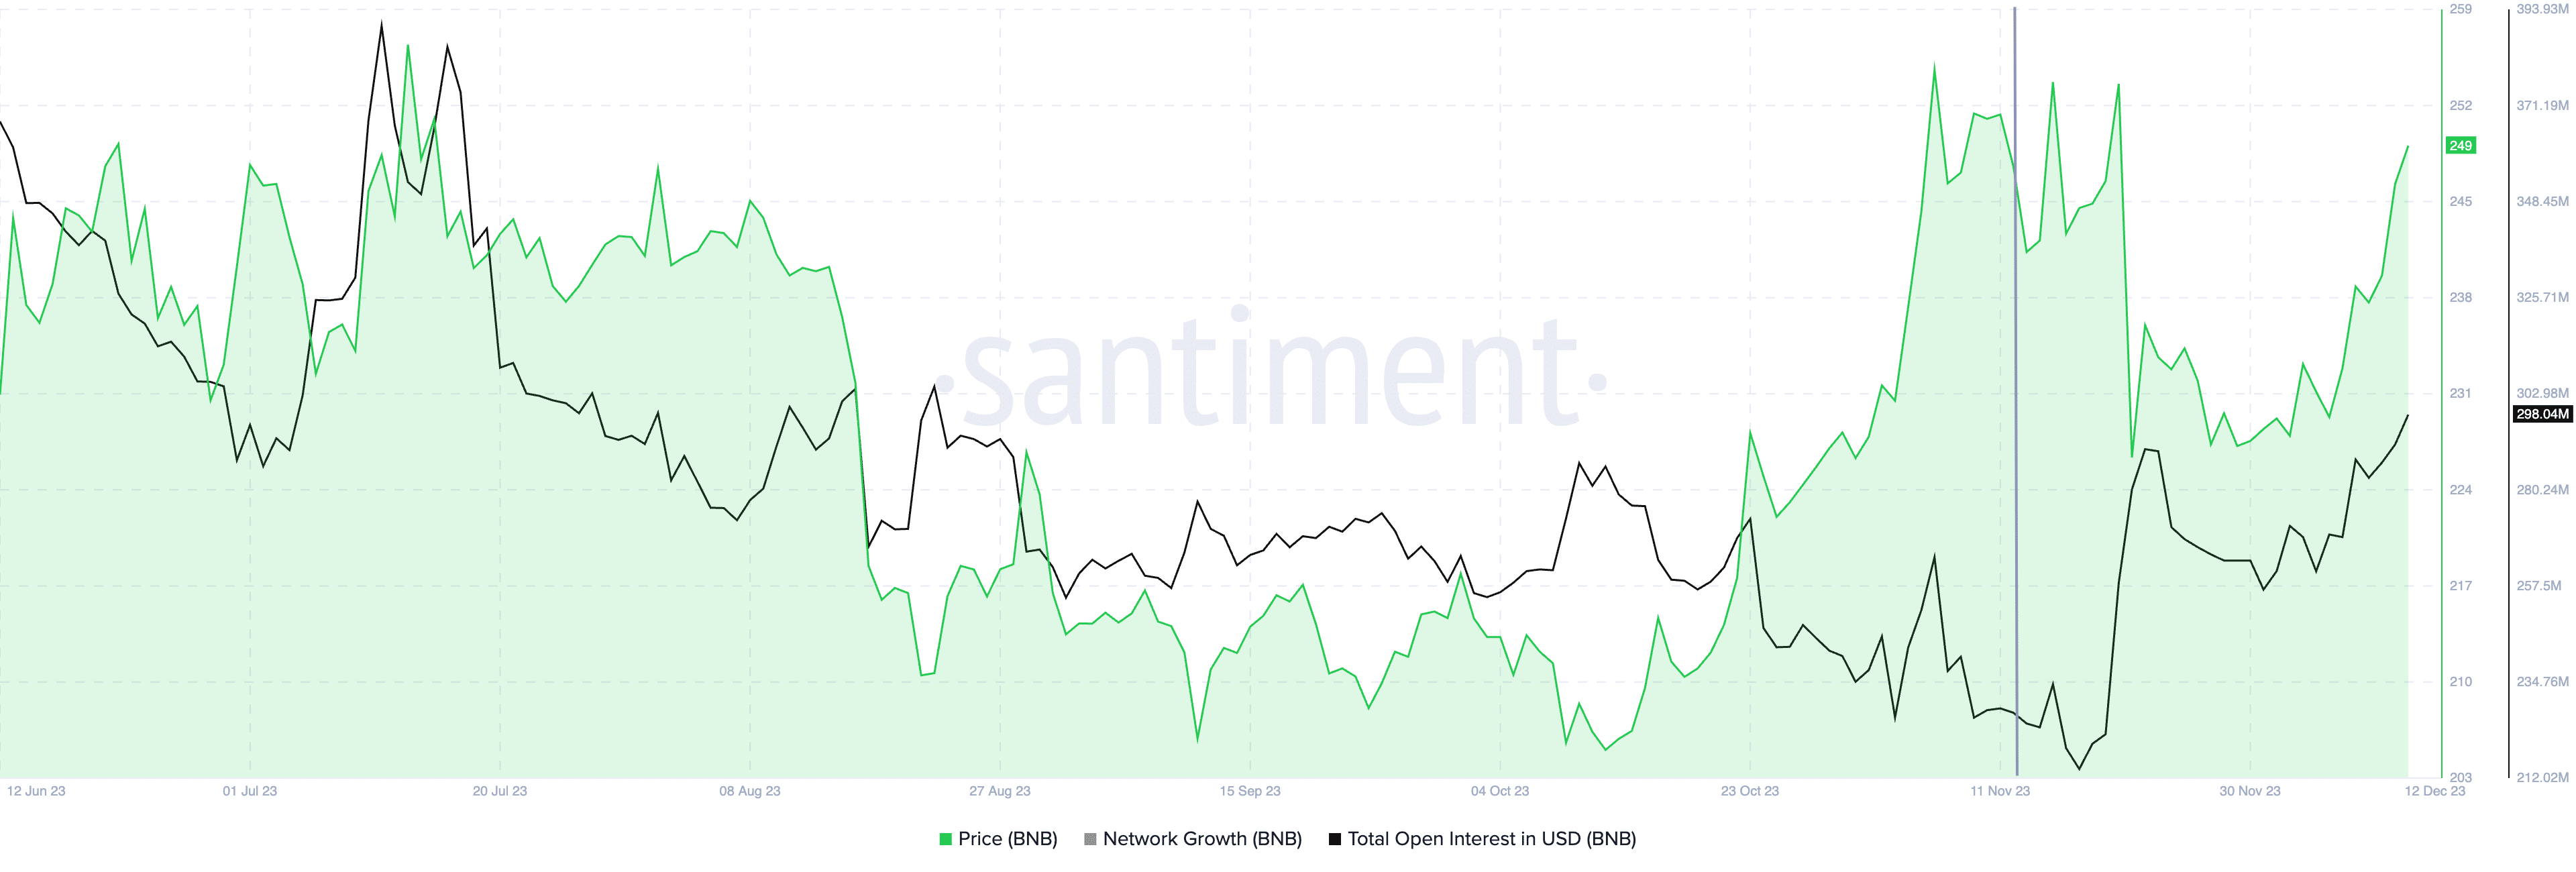
Task: Click the 01 Jul 23 date label
Action: pyautogui.click(x=250, y=791)
